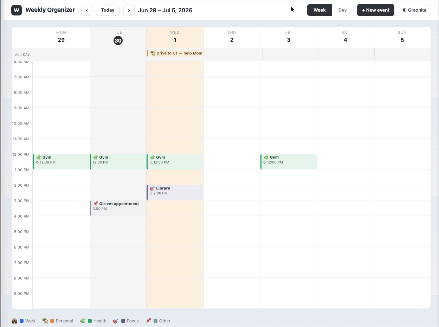Viewport: 439px width, 327px height.
Task: Click the 9:00 AM time label
Action: pyautogui.click(x=22, y=108)
